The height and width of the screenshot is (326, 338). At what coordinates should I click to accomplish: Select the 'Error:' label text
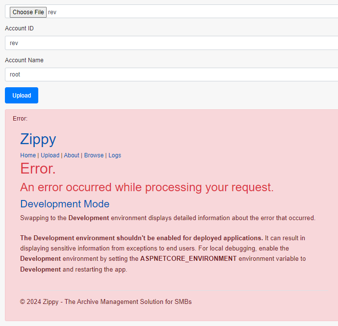[20, 119]
